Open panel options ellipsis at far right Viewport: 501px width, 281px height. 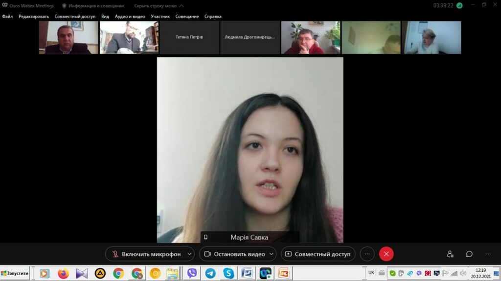coord(488,254)
